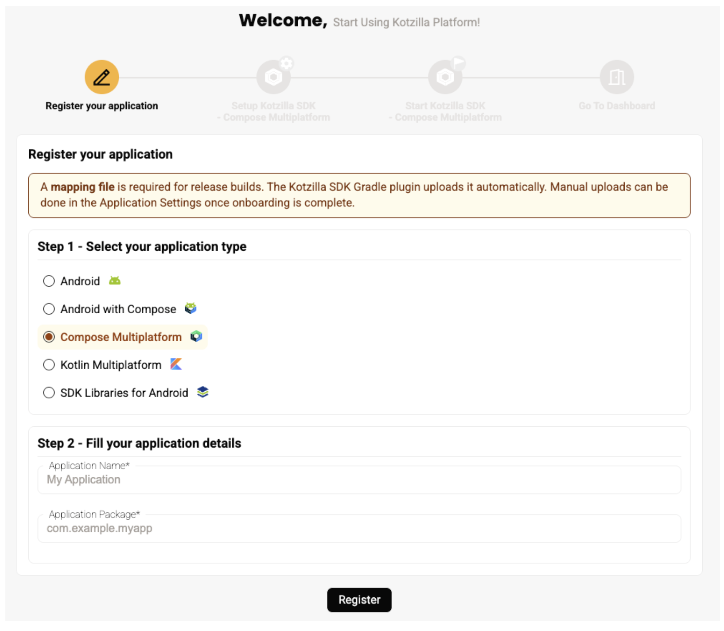The height and width of the screenshot is (631, 724).
Task: Click the Start Kotzilla SDK step icon
Action: click(x=445, y=77)
